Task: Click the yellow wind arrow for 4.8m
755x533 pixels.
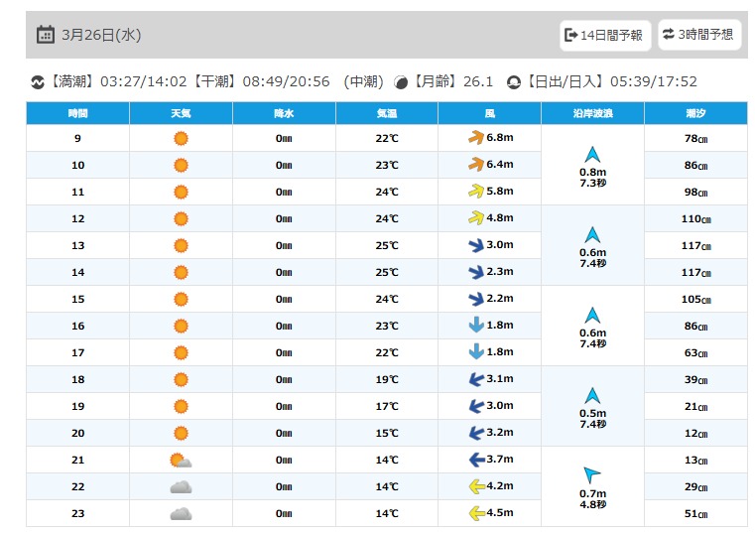Action: coord(476,218)
